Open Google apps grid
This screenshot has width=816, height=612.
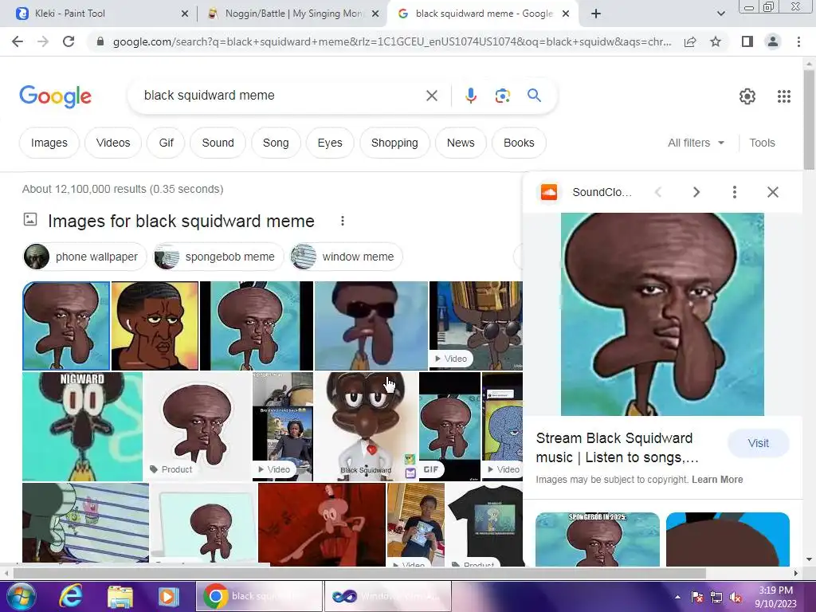point(784,96)
